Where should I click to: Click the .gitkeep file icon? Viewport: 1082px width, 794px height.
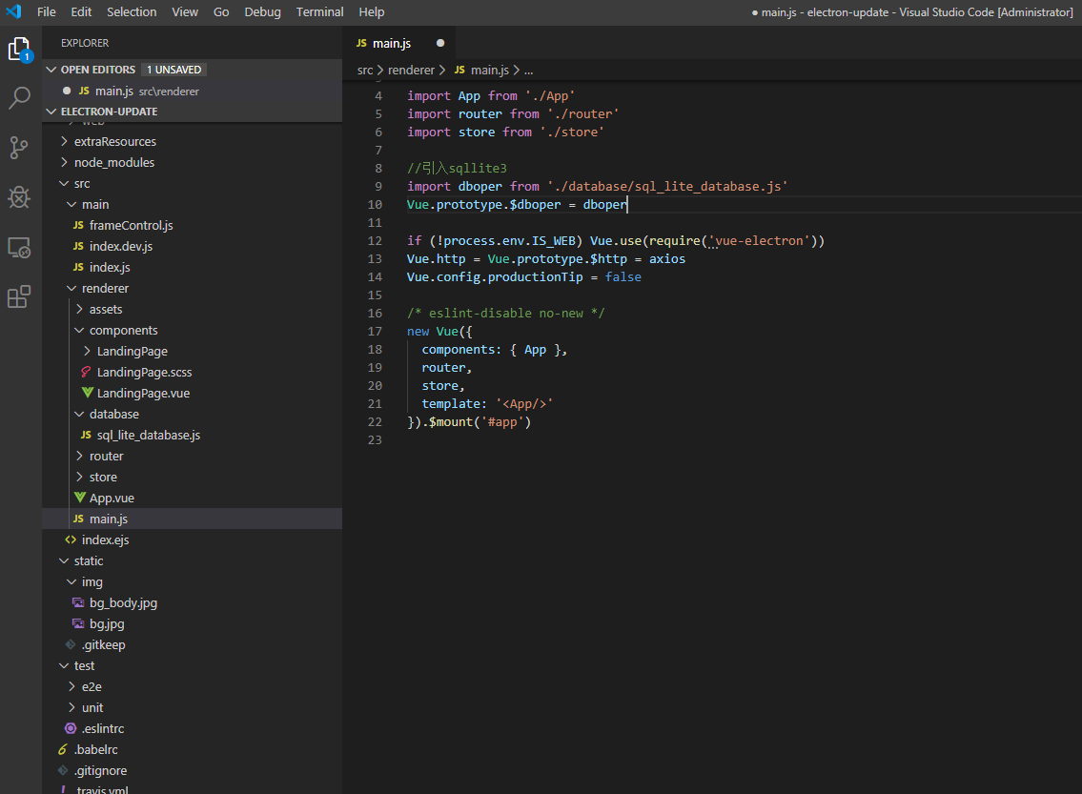[x=71, y=644]
